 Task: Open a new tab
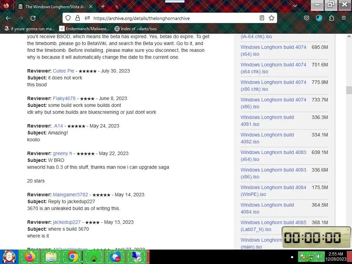coord(103,6)
